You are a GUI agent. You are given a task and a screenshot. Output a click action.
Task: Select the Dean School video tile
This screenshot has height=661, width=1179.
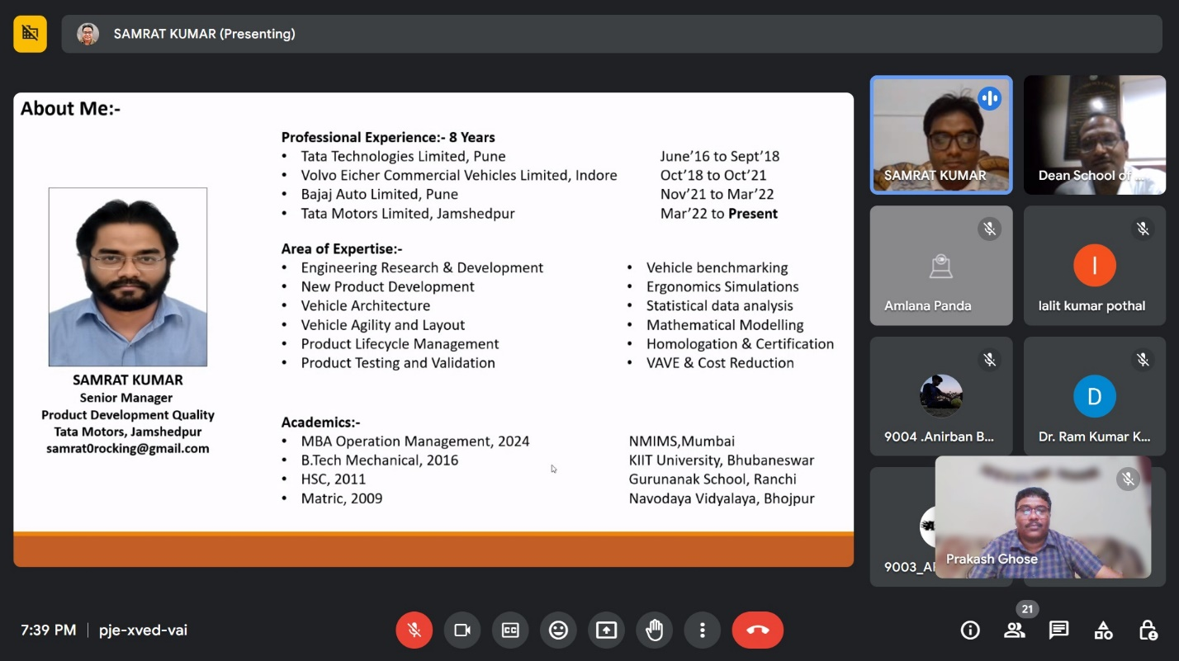pos(1094,135)
